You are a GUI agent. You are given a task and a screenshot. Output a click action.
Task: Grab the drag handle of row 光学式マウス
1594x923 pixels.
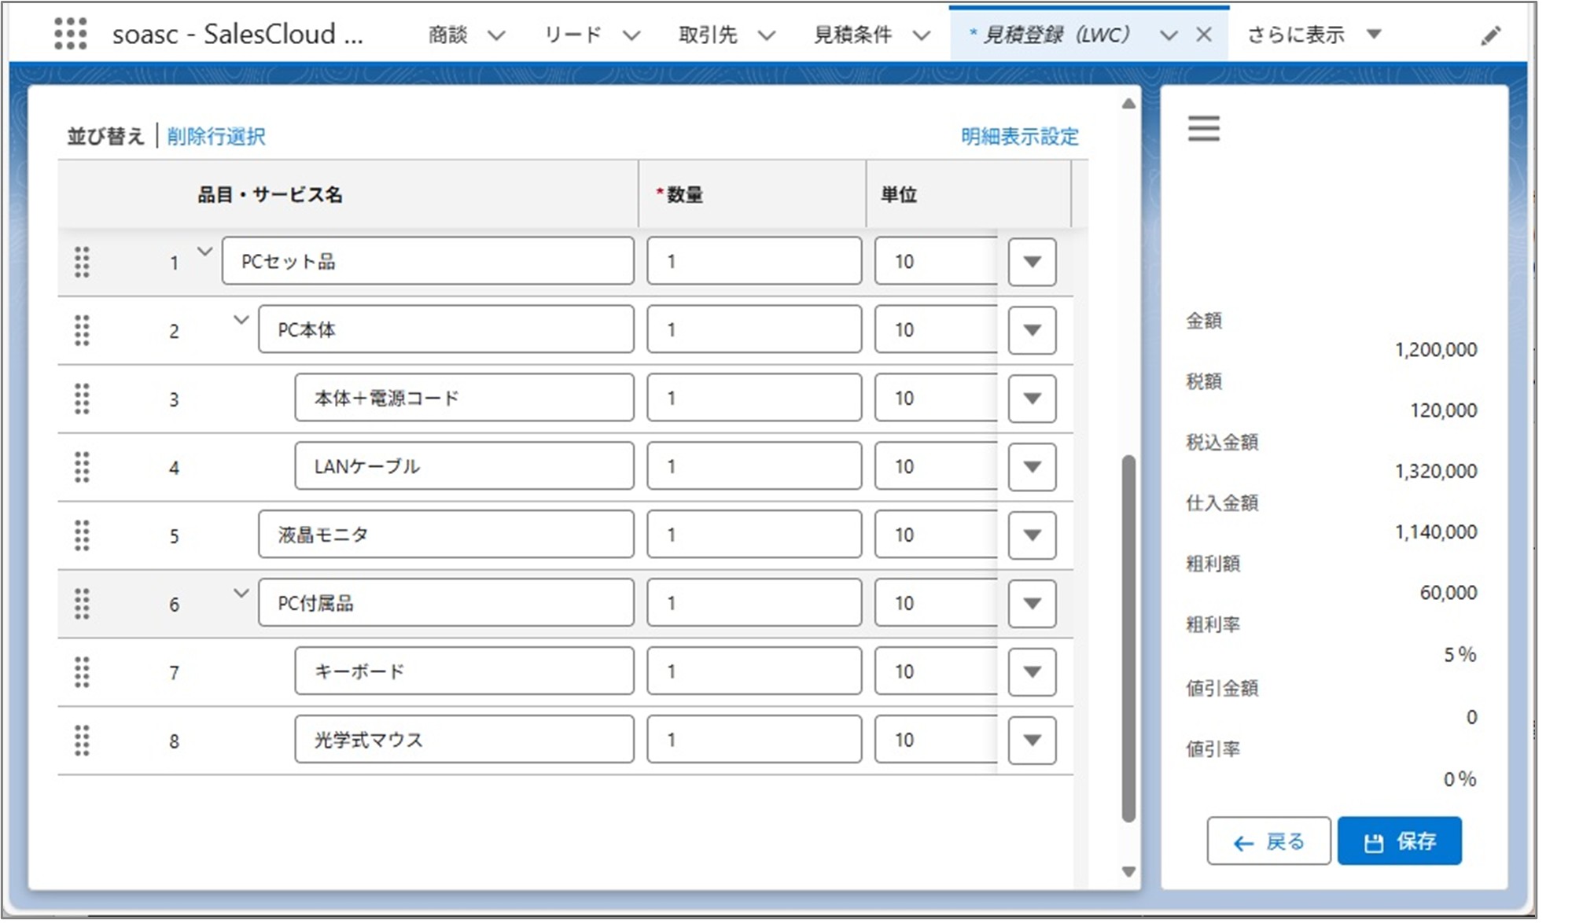(82, 739)
